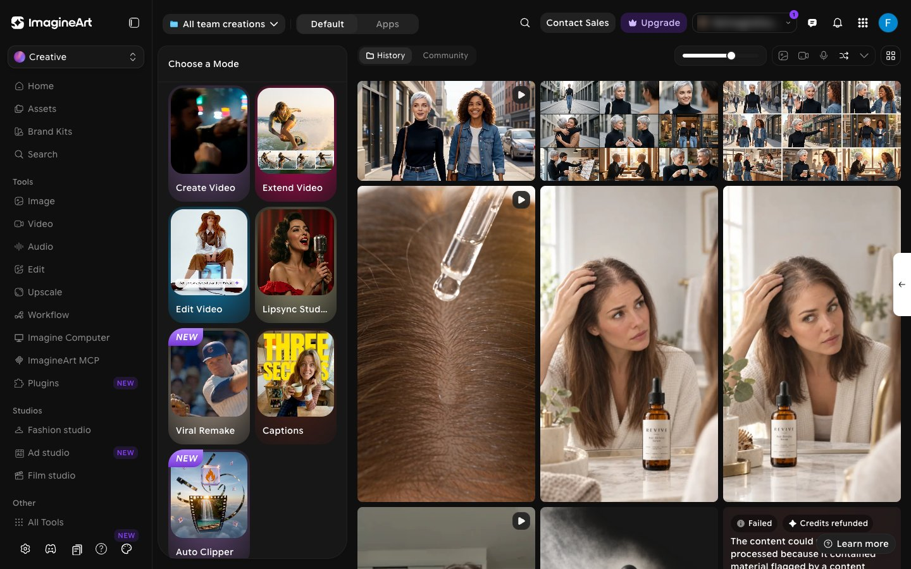Click the Contact Sales button
Screen dimensions: 911x569
(578, 23)
